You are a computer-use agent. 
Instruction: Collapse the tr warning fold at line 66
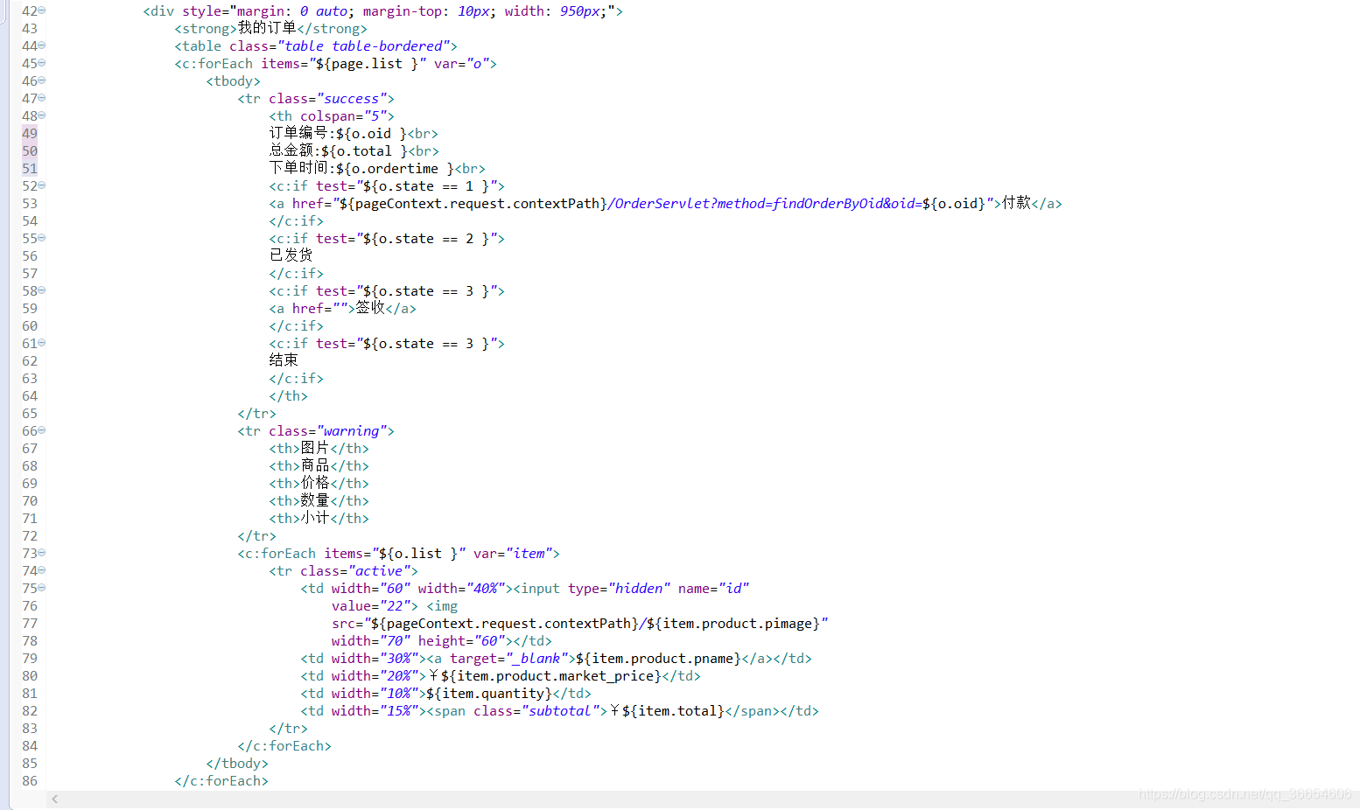42,430
